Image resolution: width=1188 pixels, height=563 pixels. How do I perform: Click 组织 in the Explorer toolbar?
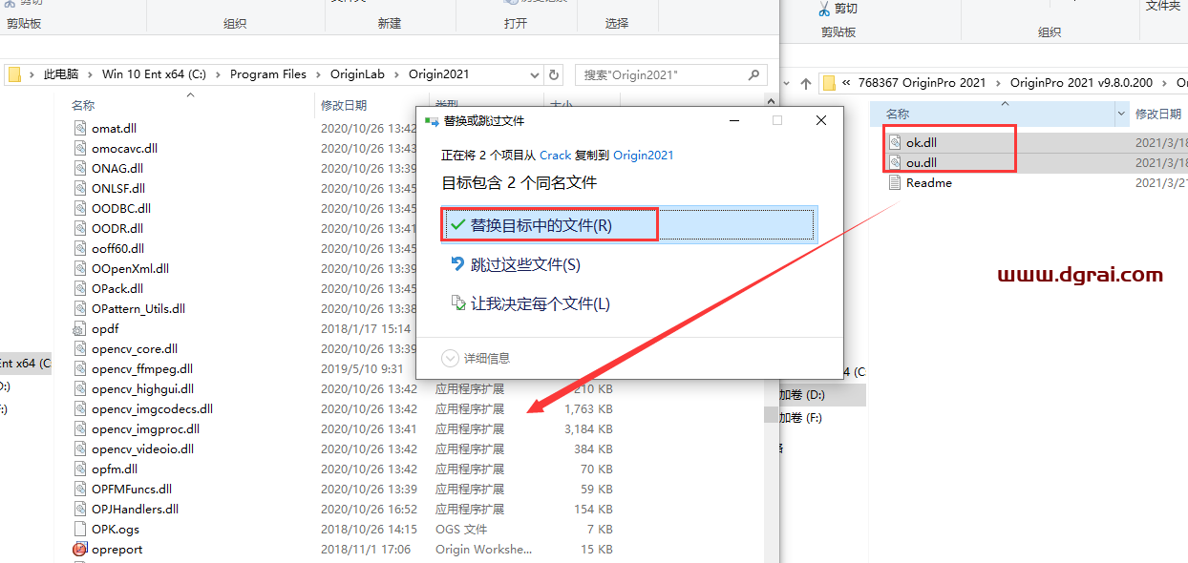(235, 23)
